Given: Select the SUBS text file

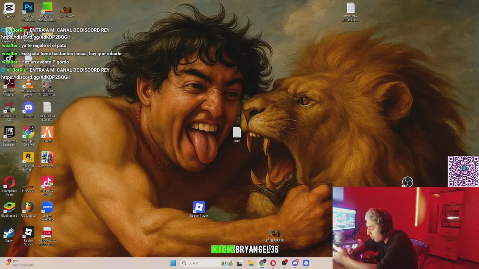Looking at the screenshot, I should point(237,135).
